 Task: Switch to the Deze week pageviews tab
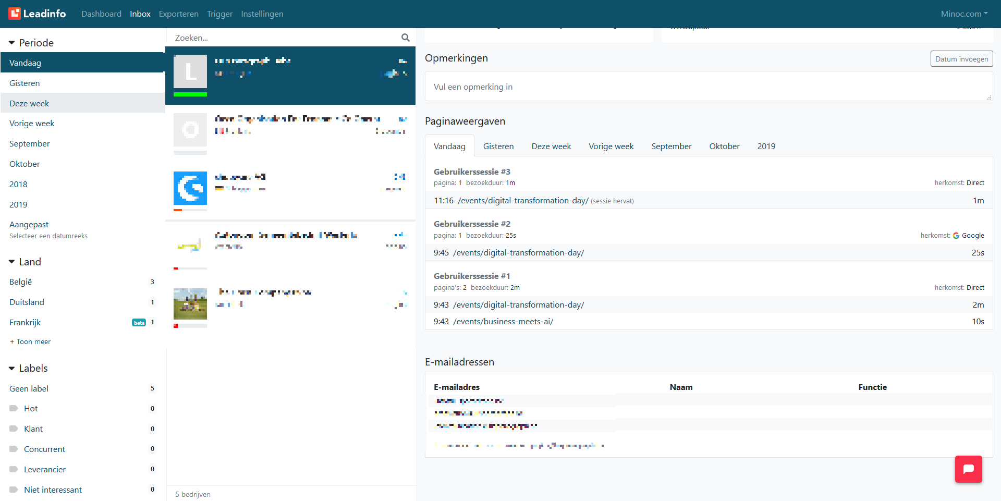[x=551, y=146]
